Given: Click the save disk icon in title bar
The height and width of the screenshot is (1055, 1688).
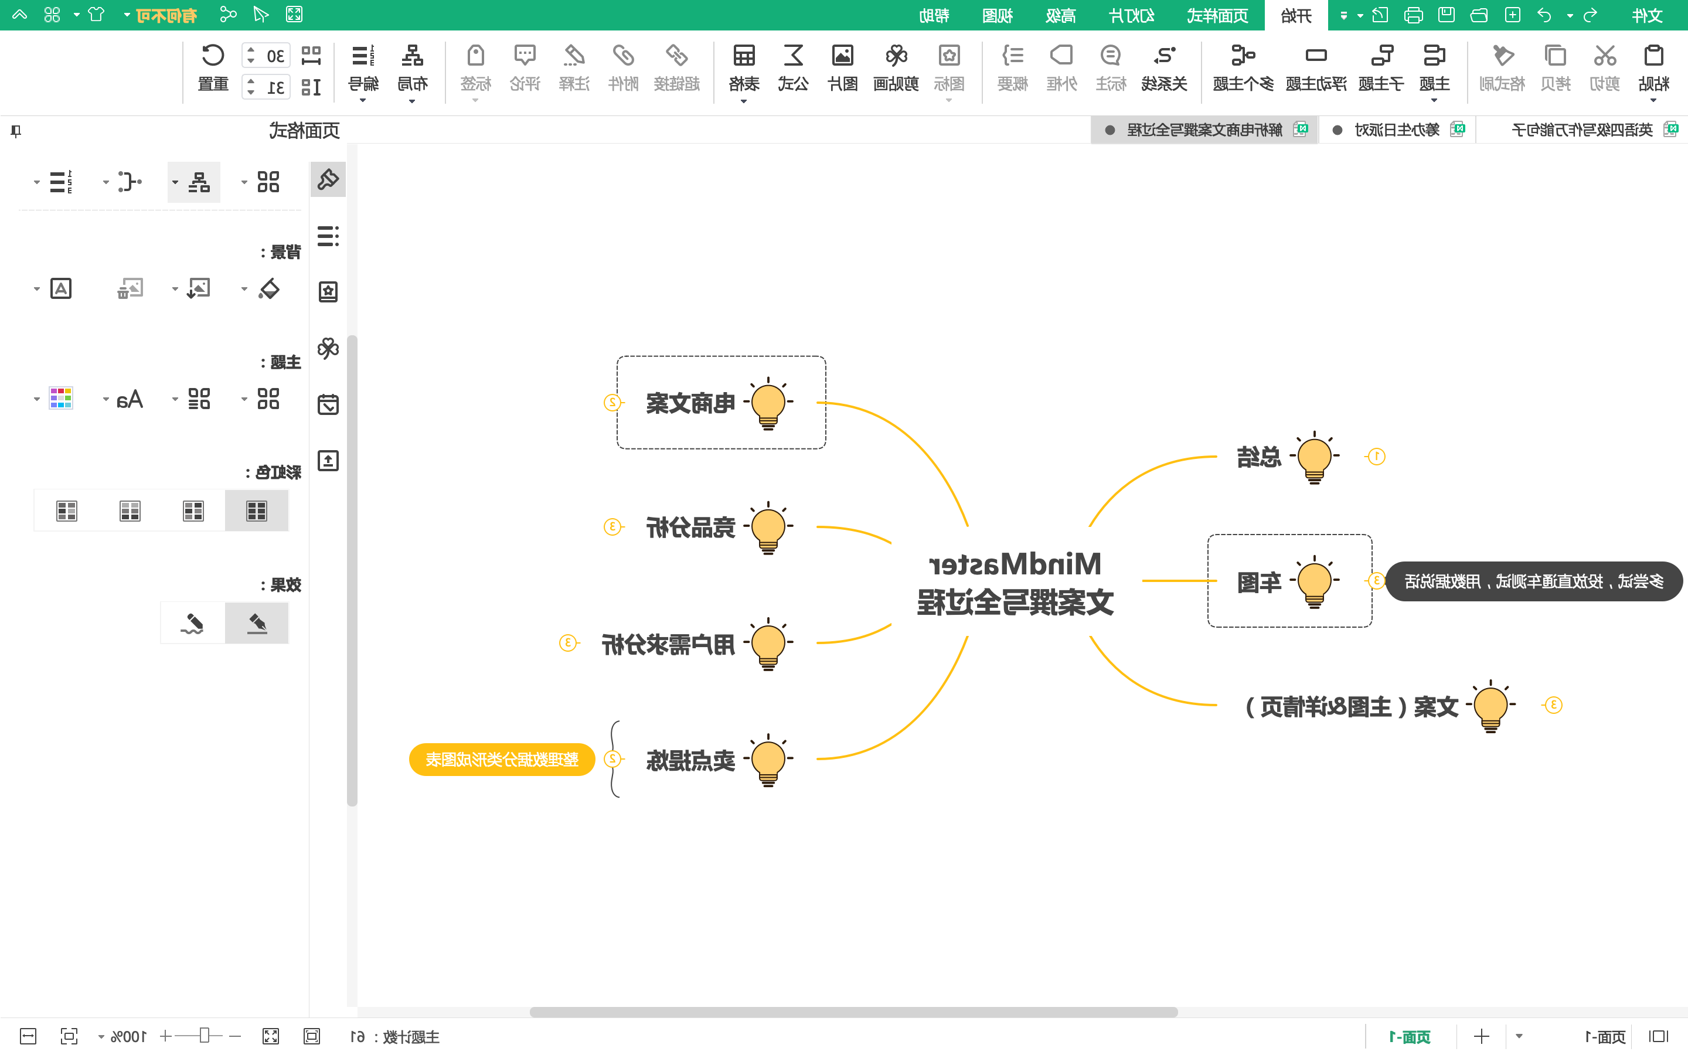Looking at the screenshot, I should (1446, 15).
